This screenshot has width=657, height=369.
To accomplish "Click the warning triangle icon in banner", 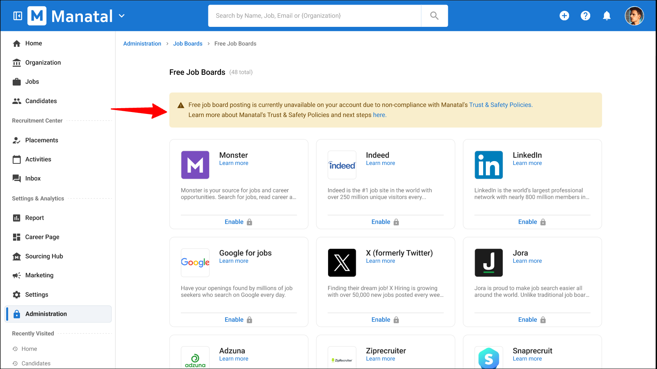I will 181,105.
